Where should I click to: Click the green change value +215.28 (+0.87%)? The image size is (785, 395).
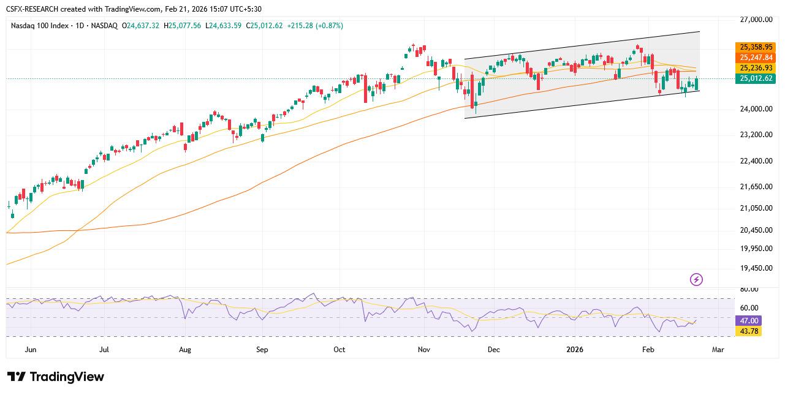tap(314, 26)
